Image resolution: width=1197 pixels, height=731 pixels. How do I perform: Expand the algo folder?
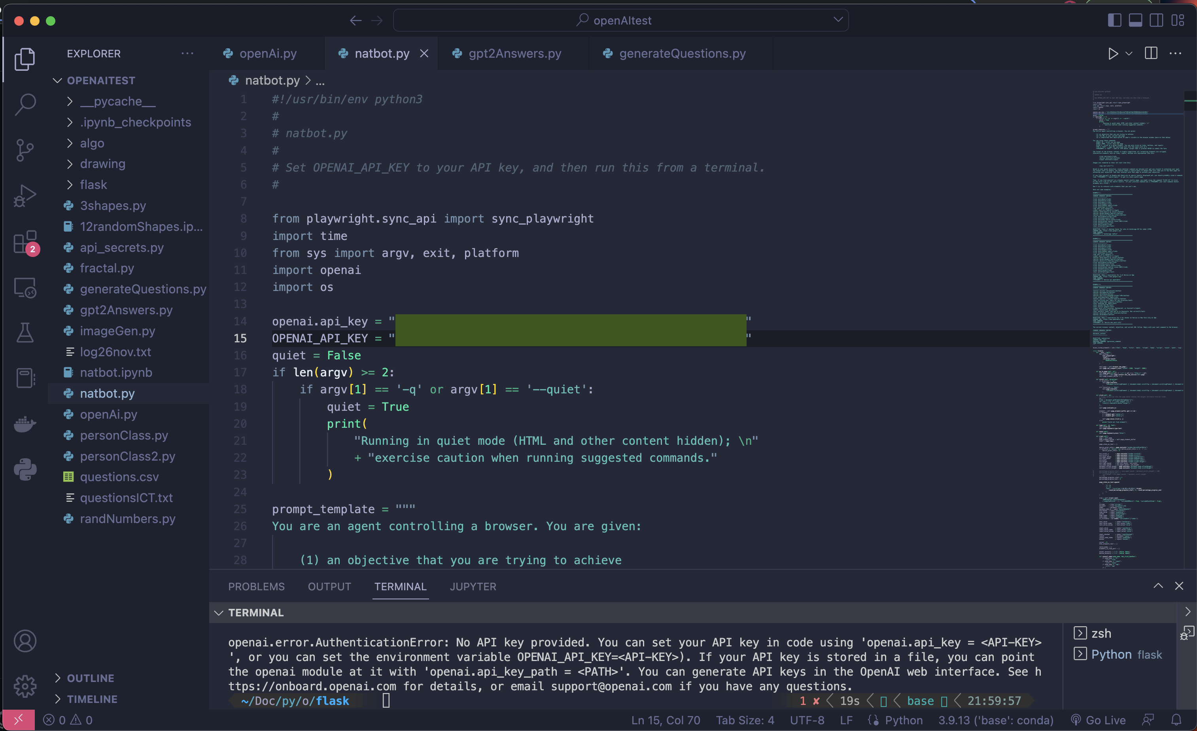coord(129,143)
